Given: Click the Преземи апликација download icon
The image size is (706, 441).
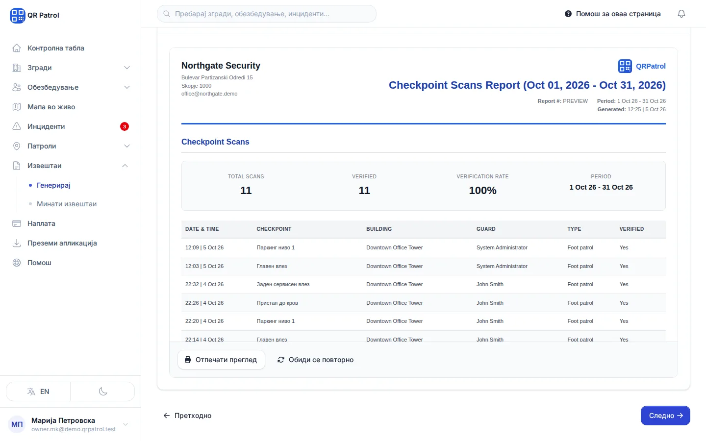Looking at the screenshot, I should click(x=17, y=243).
